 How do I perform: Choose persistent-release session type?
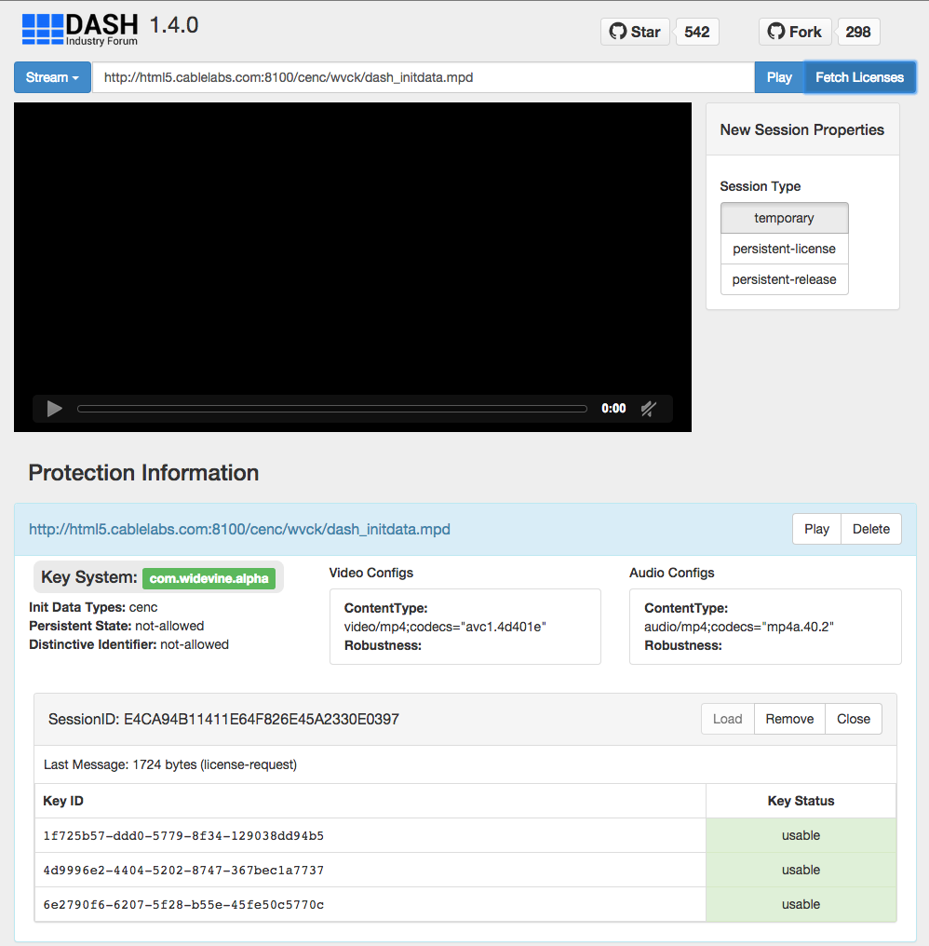pyautogui.click(x=784, y=279)
